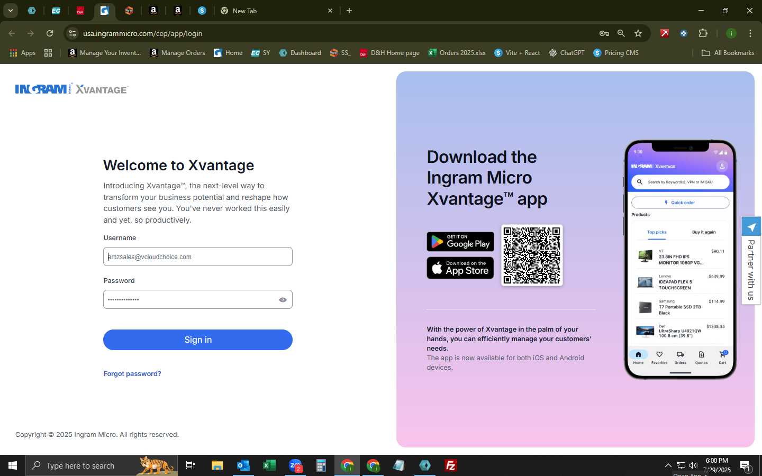Open the saved password key icon

(604, 33)
